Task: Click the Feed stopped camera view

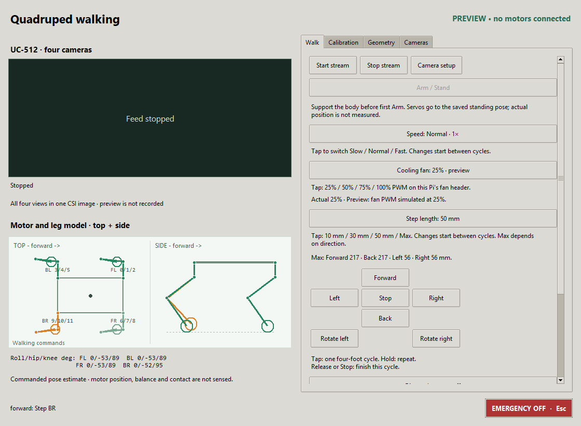Action: (x=150, y=118)
